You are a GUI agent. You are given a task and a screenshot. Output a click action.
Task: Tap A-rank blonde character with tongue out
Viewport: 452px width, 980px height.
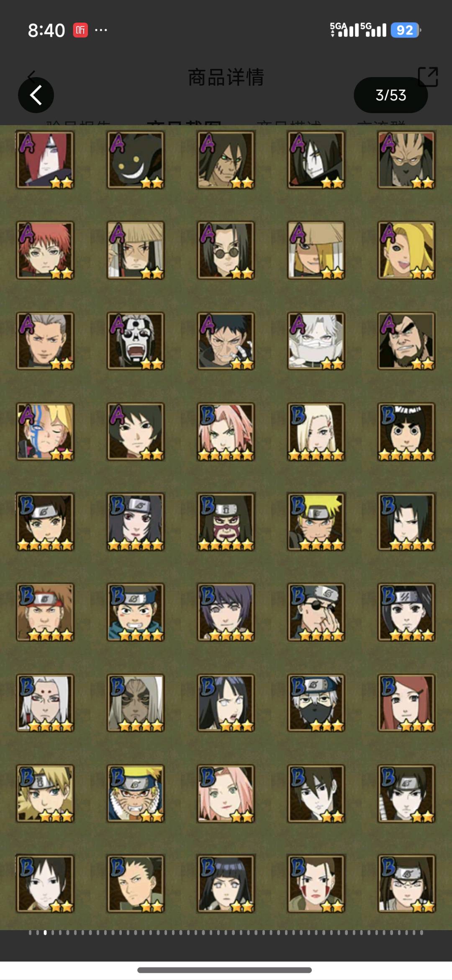[407, 250]
